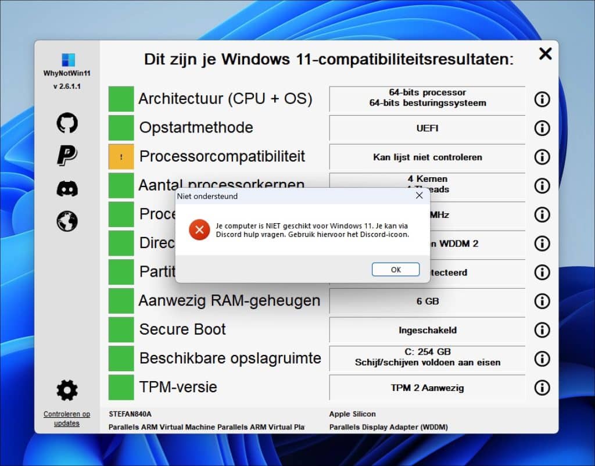The height and width of the screenshot is (466, 595).
Task: Open the GitHub icon in sidebar
Action: point(67,123)
